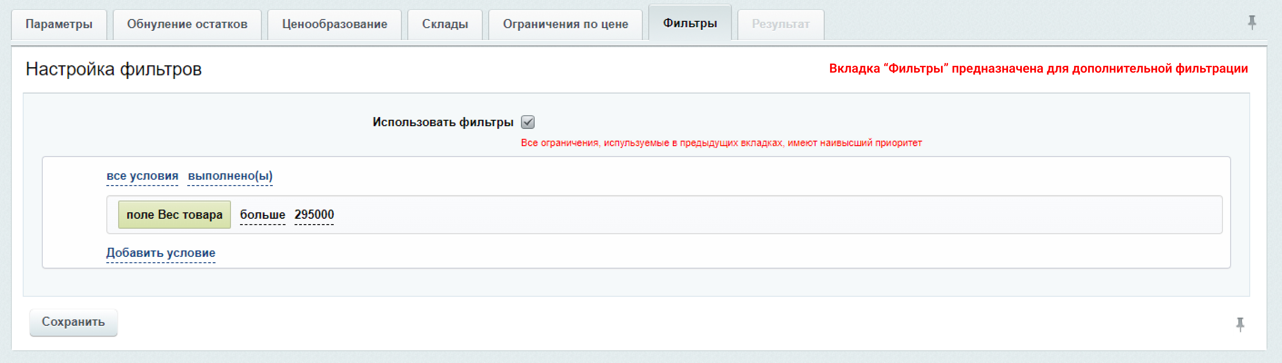Go to the Ценообразование tab
The width and height of the screenshot is (1282, 363).
tap(334, 24)
